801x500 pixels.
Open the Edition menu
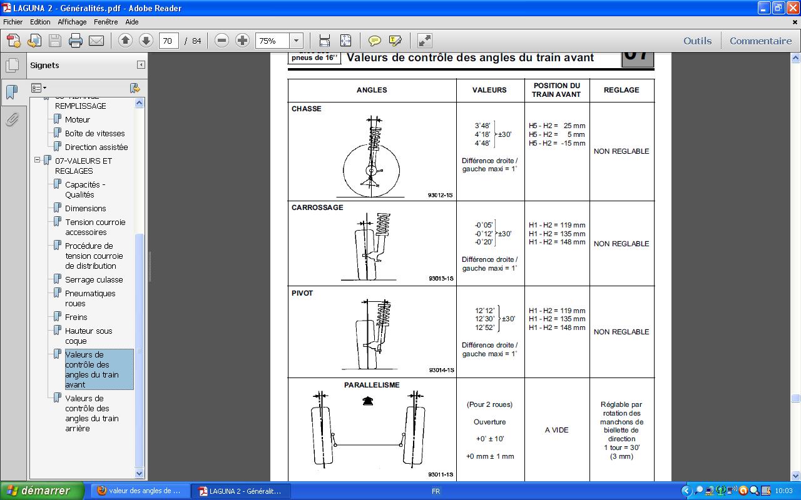tap(40, 22)
